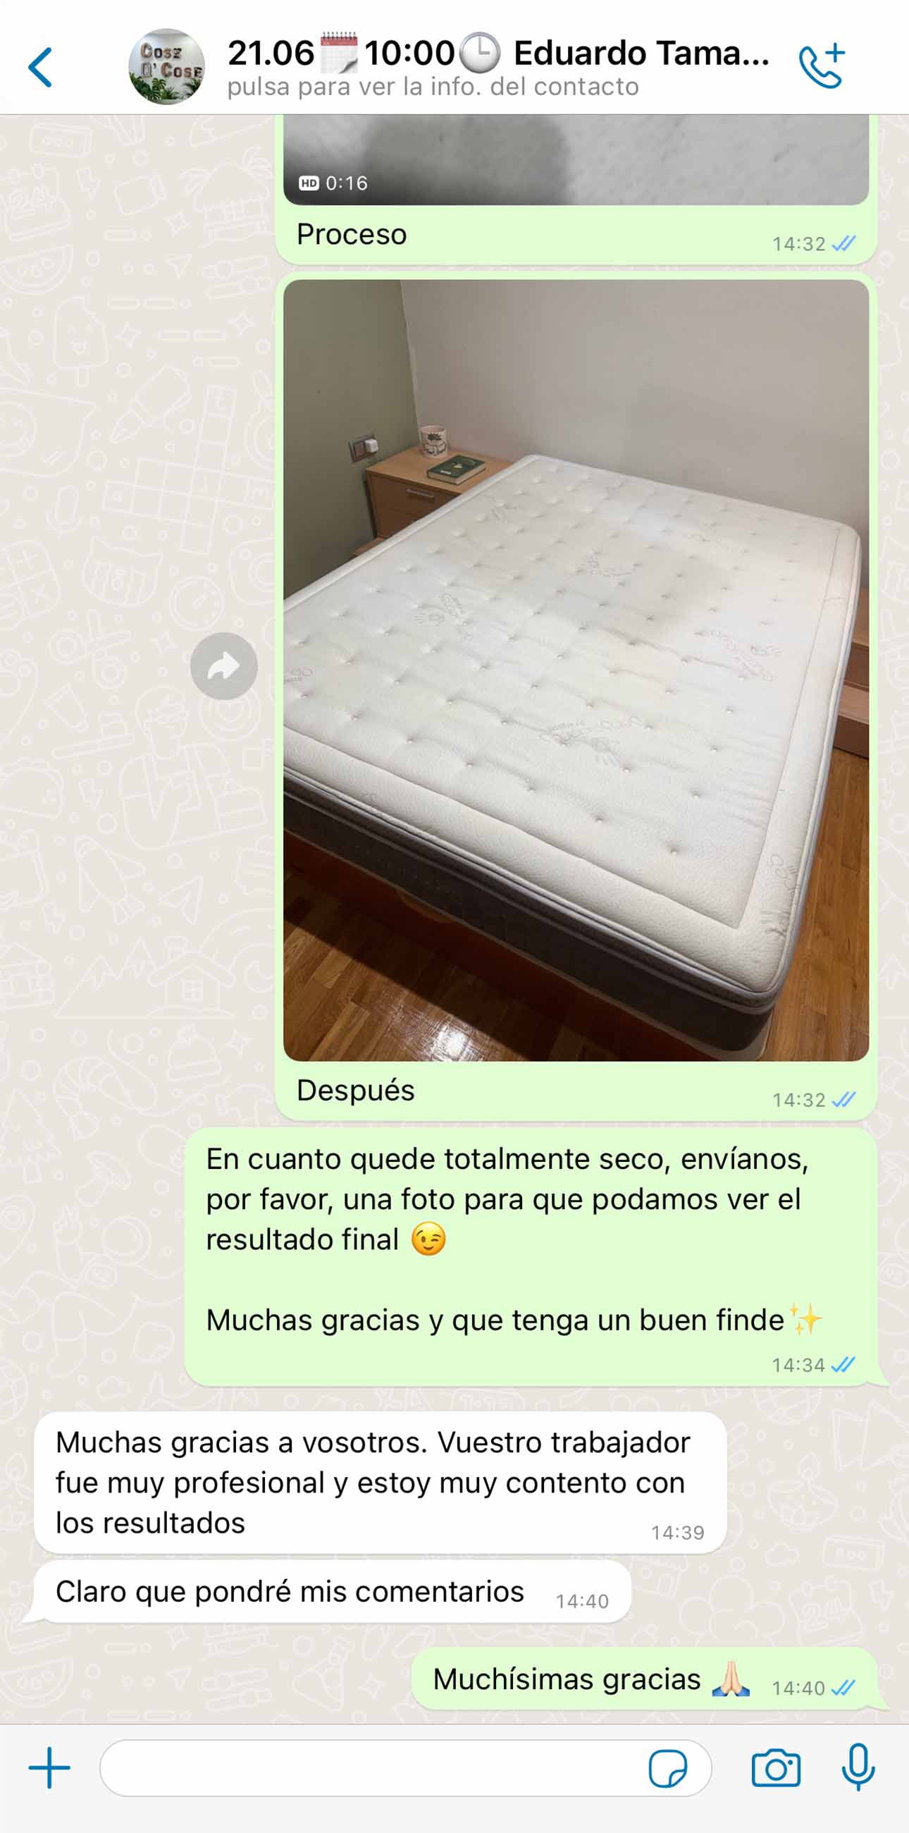Tap the back arrow in the header
Image resolution: width=909 pixels, height=1833 pixels.
coord(41,68)
